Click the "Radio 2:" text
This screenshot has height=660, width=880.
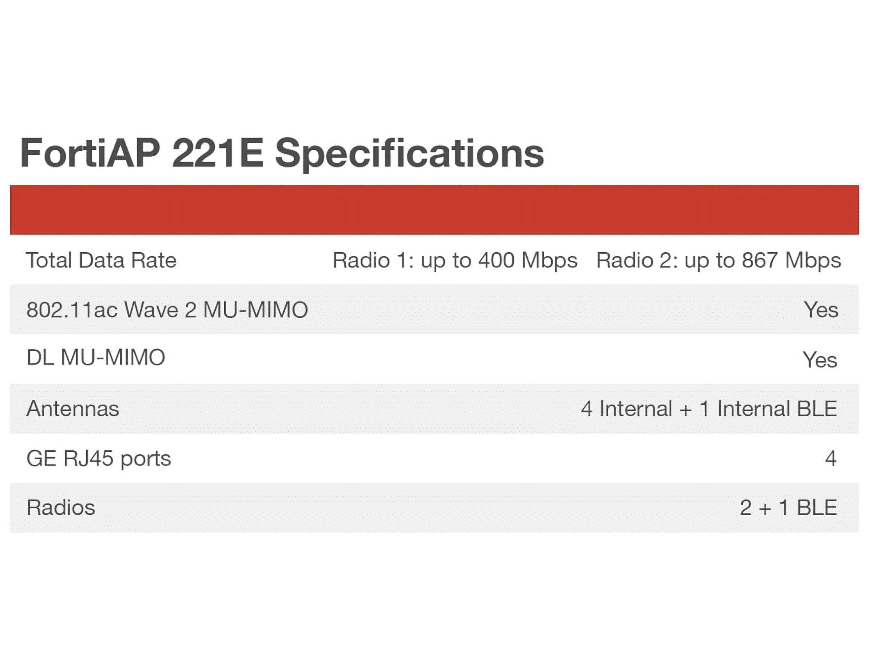pyautogui.click(x=637, y=261)
